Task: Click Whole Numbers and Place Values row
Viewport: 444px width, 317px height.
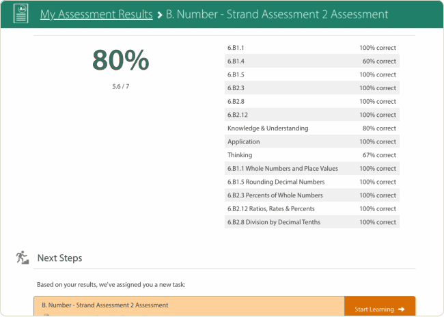Action: 311,169
